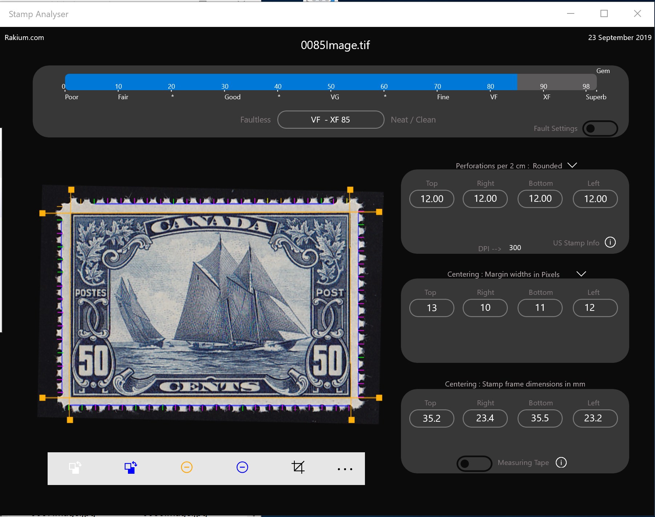Image resolution: width=655 pixels, height=517 pixels.
Task: Click the DPI value 300
Action: pos(515,248)
